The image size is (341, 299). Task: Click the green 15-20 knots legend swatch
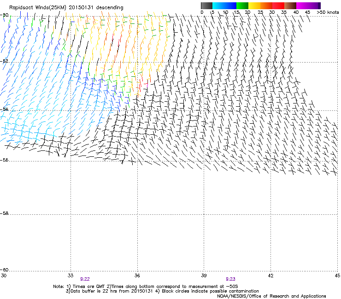coord(242,6)
